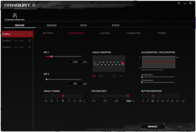Click the link icon for Profile 2
The image size is (196, 132).
pos(30,41)
